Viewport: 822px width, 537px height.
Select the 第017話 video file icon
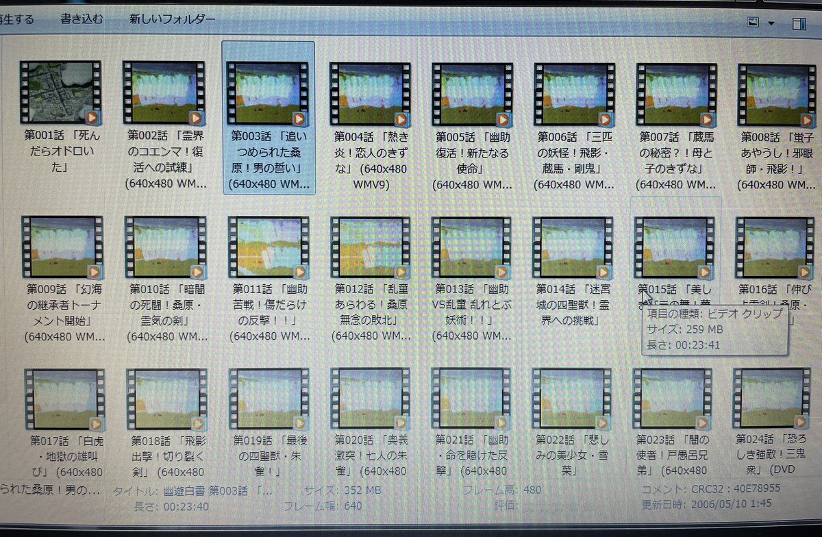point(64,400)
